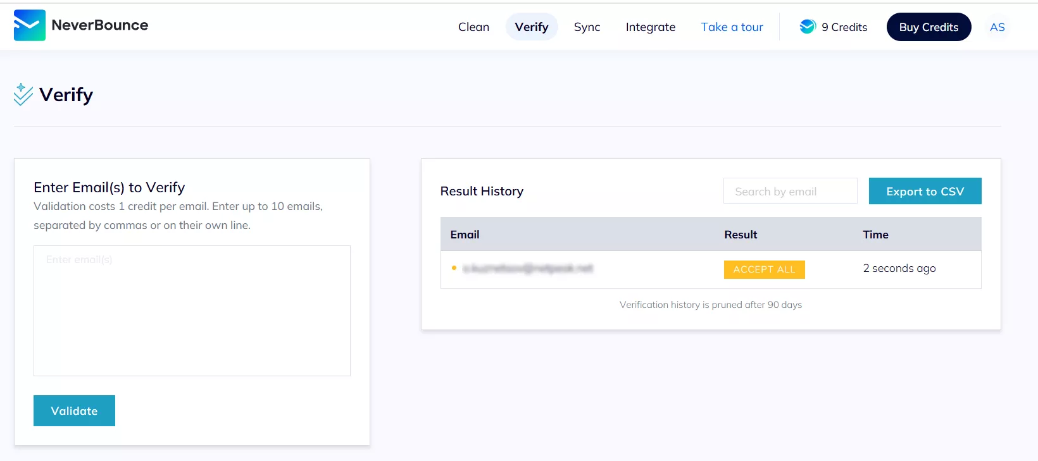
Task: Click the Email column header
Action: [x=465, y=235]
